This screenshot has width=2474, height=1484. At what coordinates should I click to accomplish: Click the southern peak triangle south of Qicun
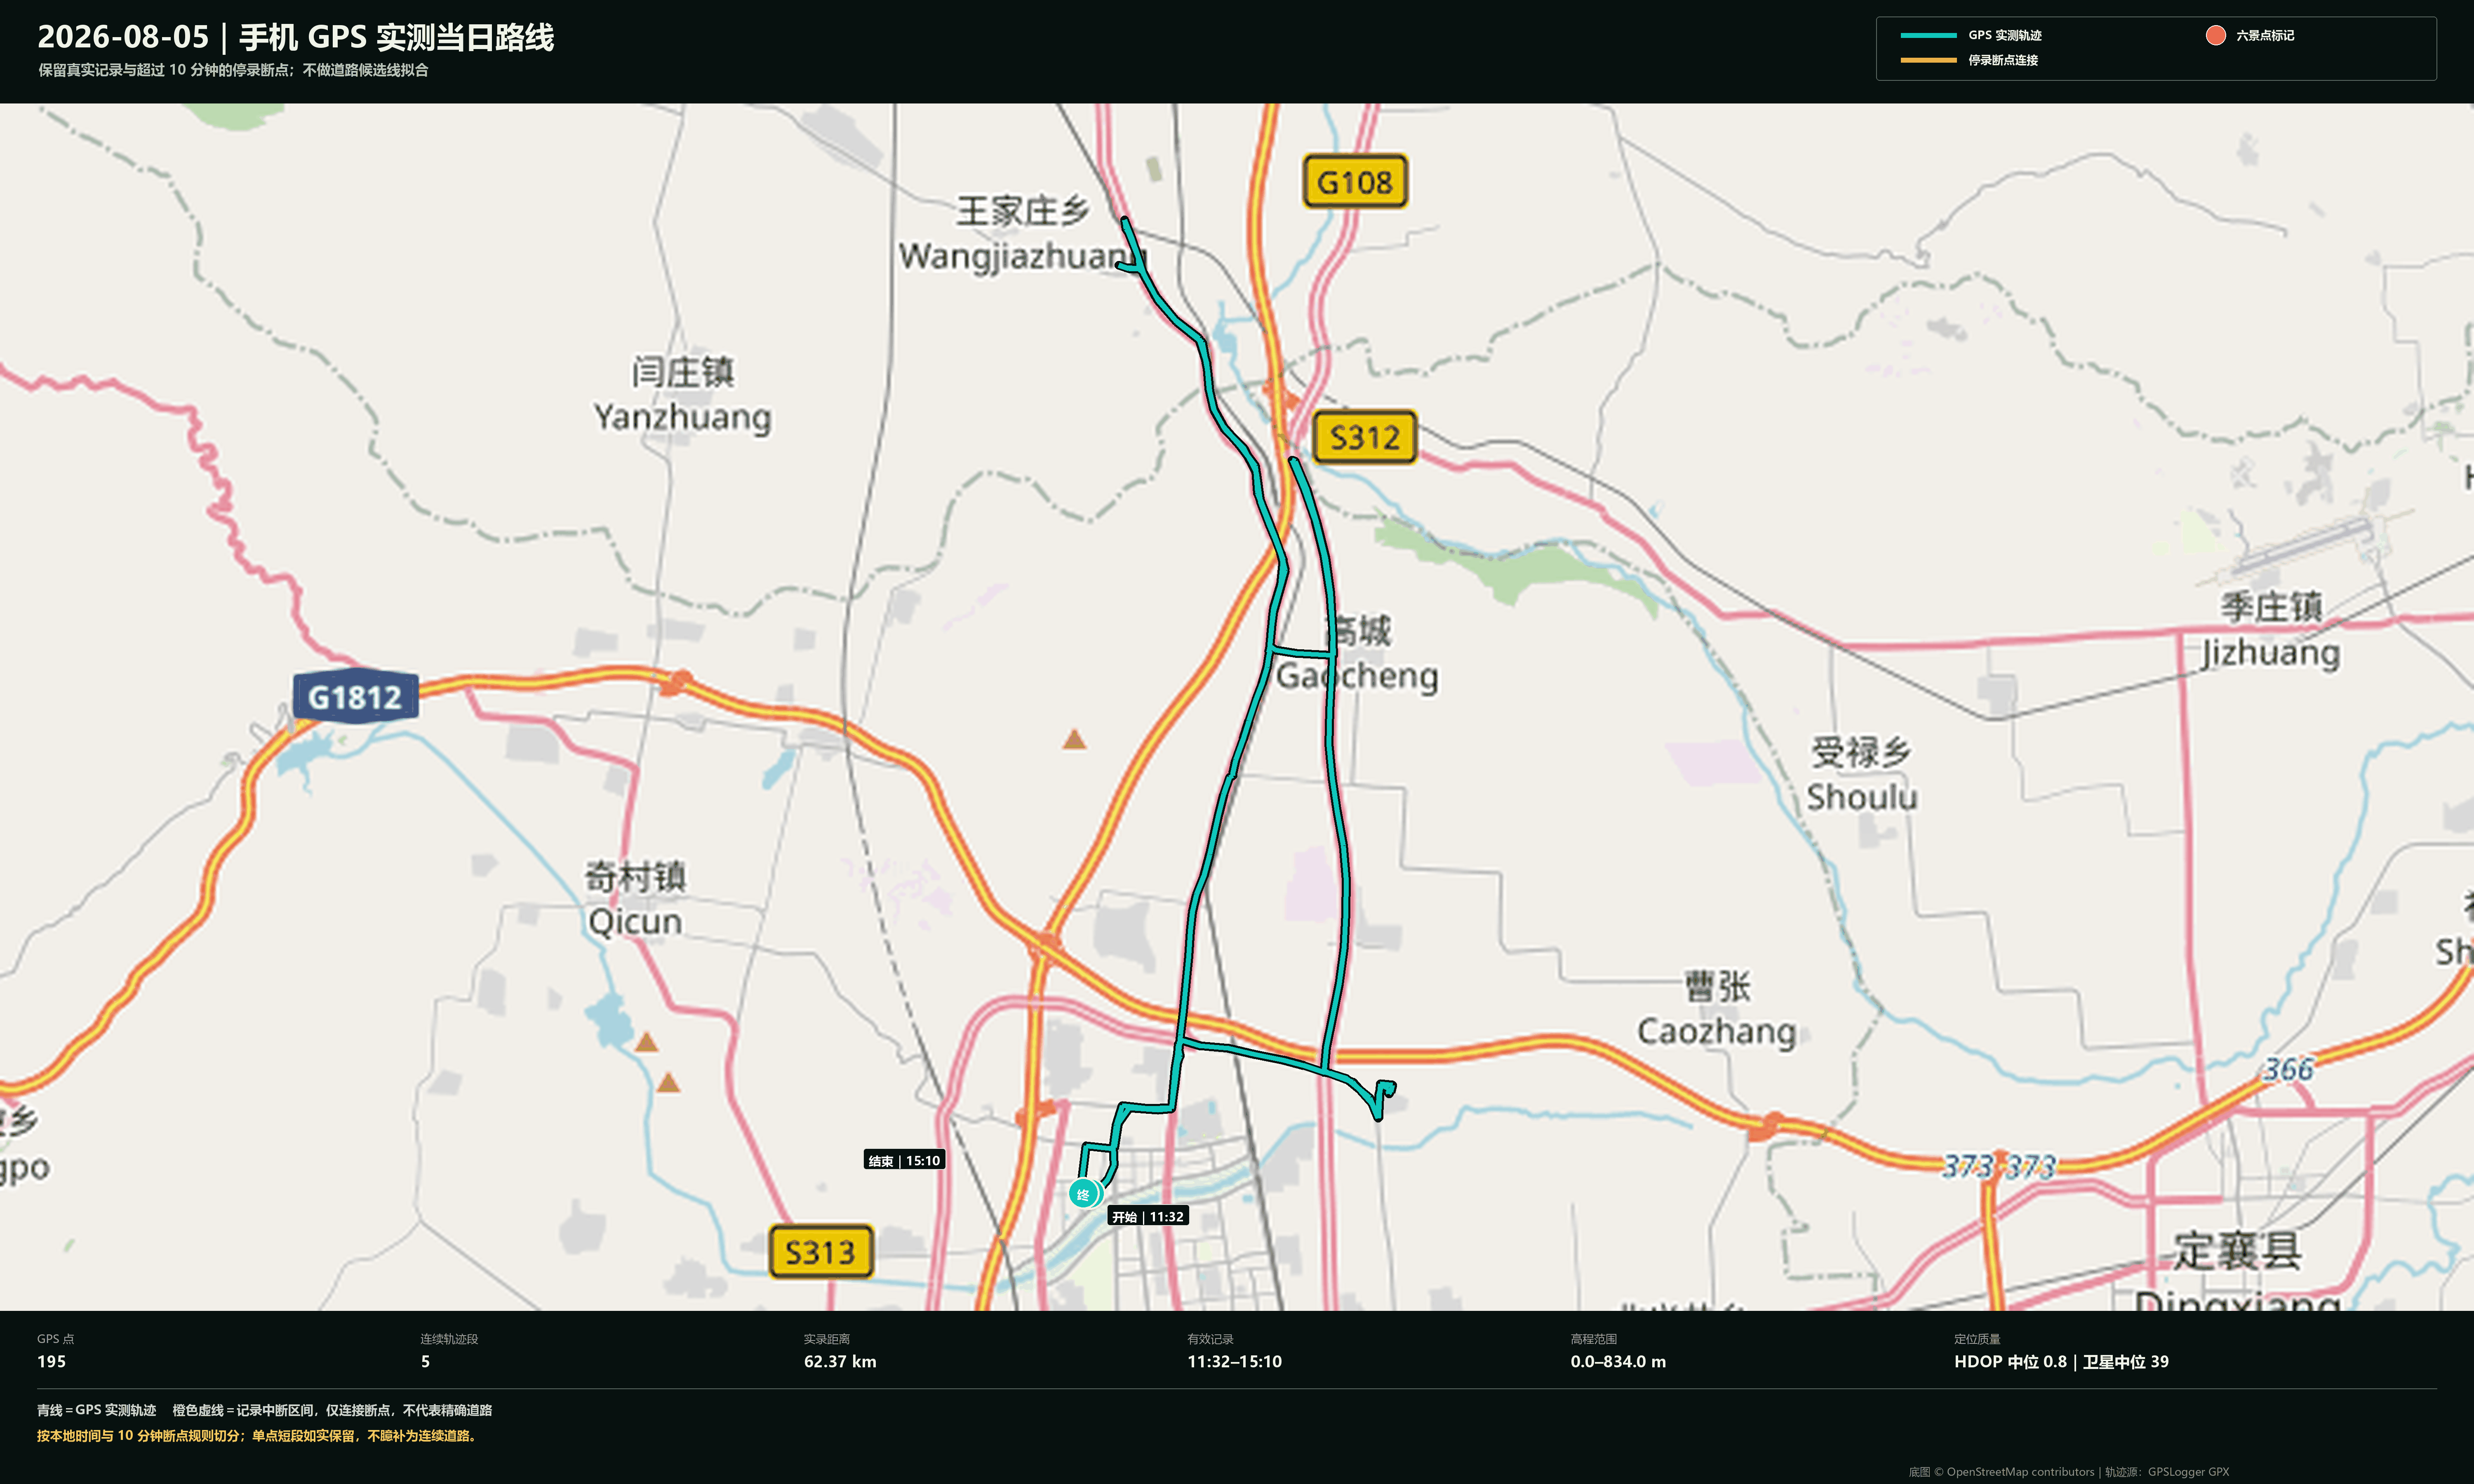pyautogui.click(x=669, y=1083)
